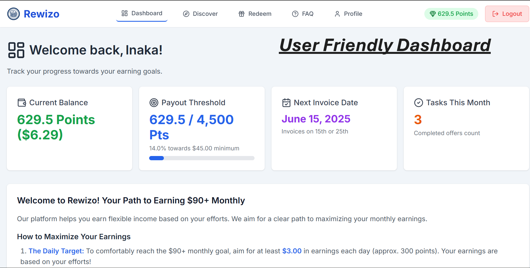
Task: Click the Discover compass icon
Action: pyautogui.click(x=186, y=14)
